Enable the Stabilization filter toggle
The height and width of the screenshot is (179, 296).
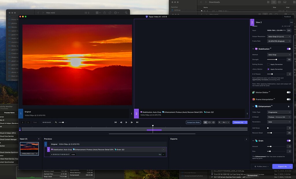[x=288, y=49]
